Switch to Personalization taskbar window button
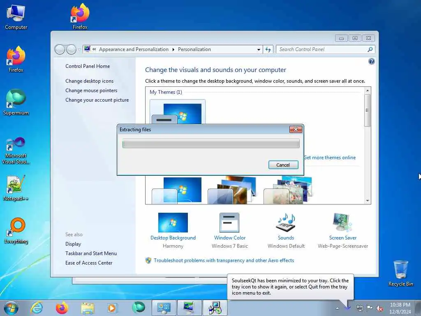This screenshot has height=316, width=421. [189, 308]
